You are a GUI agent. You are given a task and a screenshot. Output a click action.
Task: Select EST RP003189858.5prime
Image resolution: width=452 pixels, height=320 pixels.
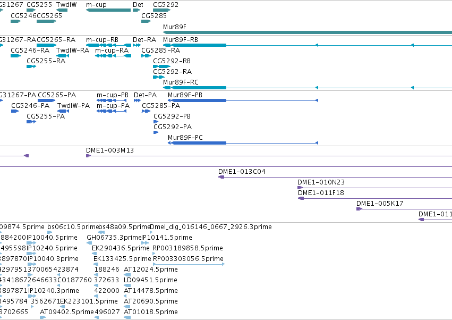[x=154, y=254]
